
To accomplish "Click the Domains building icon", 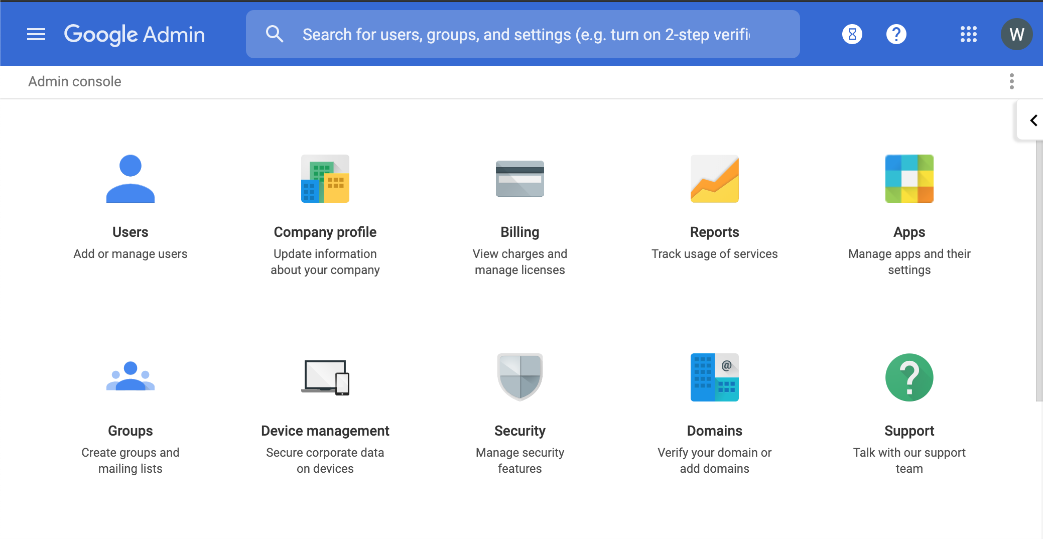I will click(715, 377).
